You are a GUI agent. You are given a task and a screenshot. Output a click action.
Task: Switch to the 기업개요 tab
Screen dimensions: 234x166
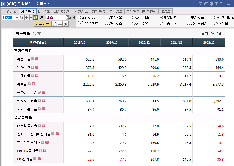(10, 11)
